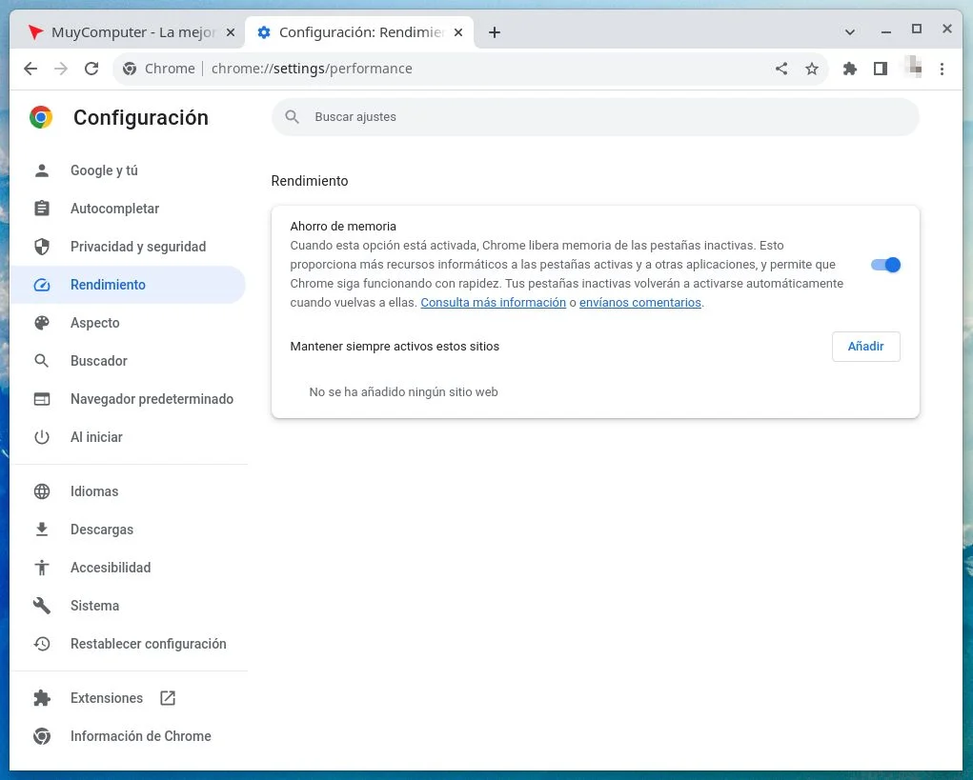Click the clipboard icon for Autocompletar
Image resolution: width=973 pixels, height=780 pixels.
tap(42, 209)
